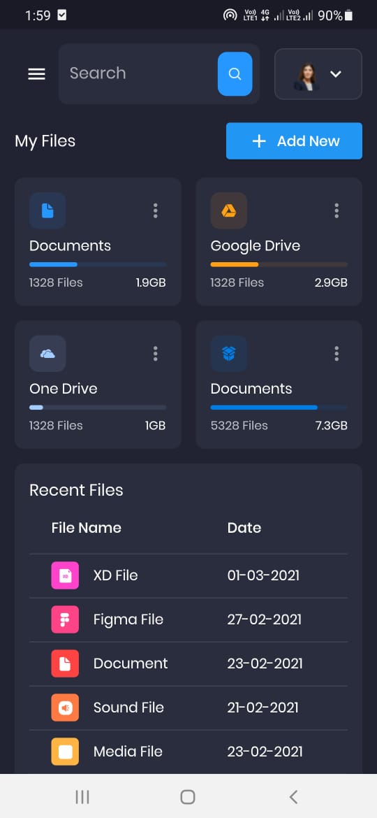377x818 pixels.
Task: Tap the battery icon in status bar
Action: [348, 15]
